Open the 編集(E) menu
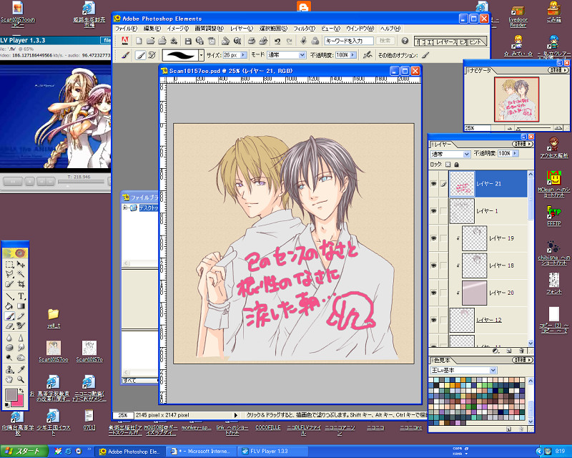The height and width of the screenshot is (458, 572). (x=152, y=29)
